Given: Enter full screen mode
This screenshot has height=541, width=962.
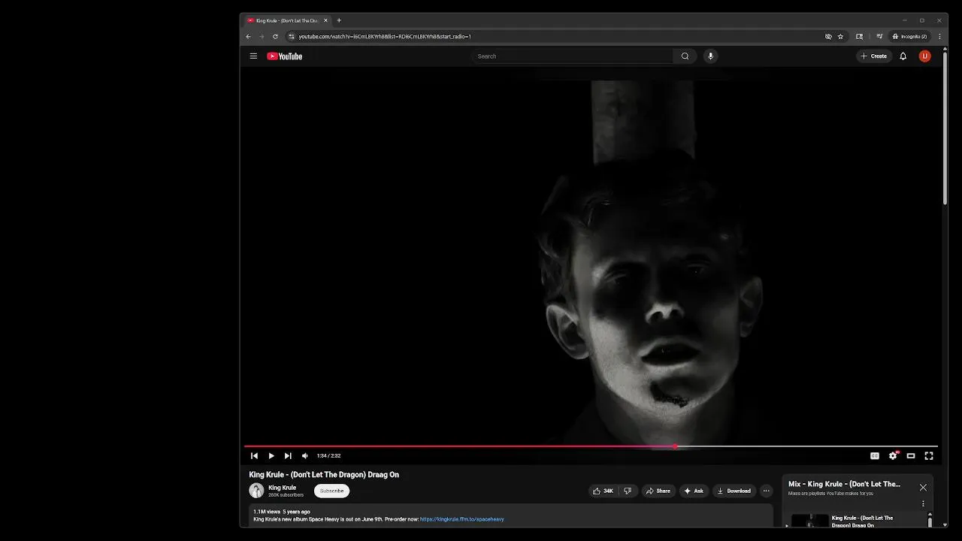Looking at the screenshot, I should [x=929, y=456].
